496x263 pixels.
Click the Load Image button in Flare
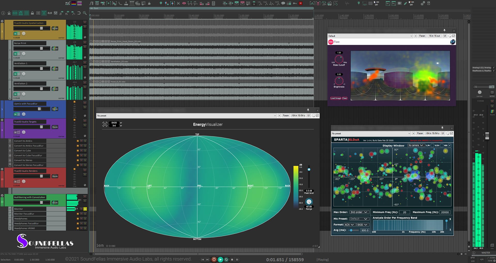click(336, 98)
